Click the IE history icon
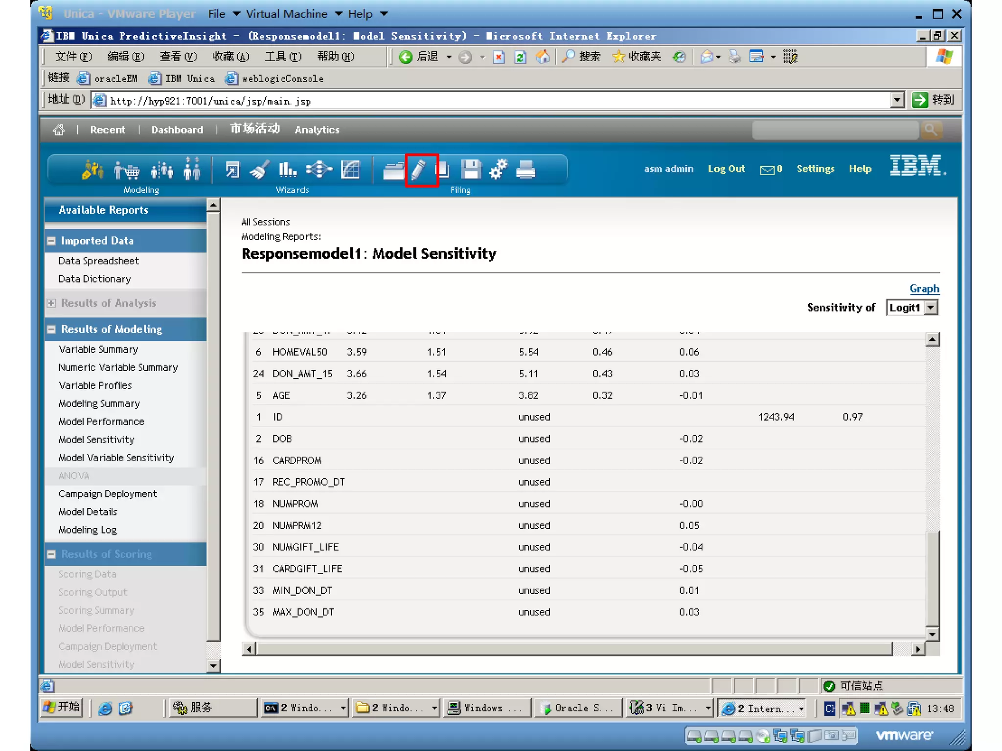1002x751 pixels. (x=679, y=57)
